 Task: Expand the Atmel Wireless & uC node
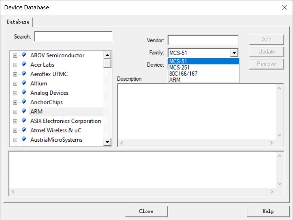tap(15, 130)
